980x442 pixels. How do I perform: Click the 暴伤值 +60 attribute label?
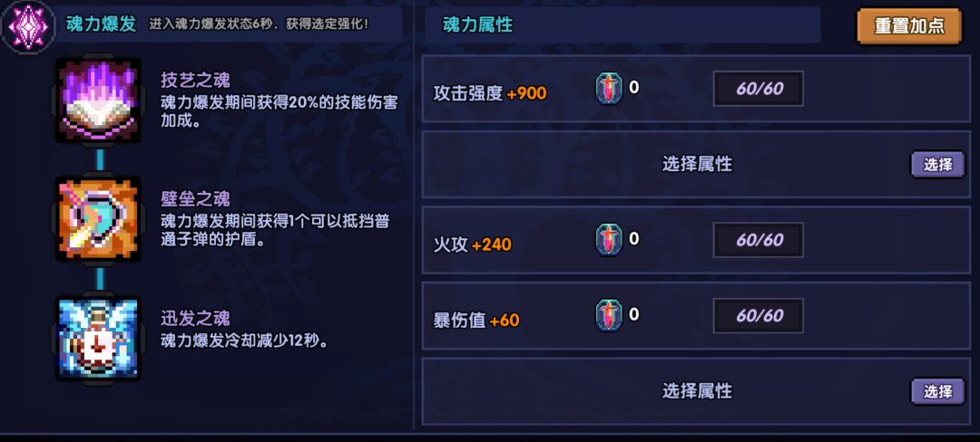pyautogui.click(x=476, y=320)
